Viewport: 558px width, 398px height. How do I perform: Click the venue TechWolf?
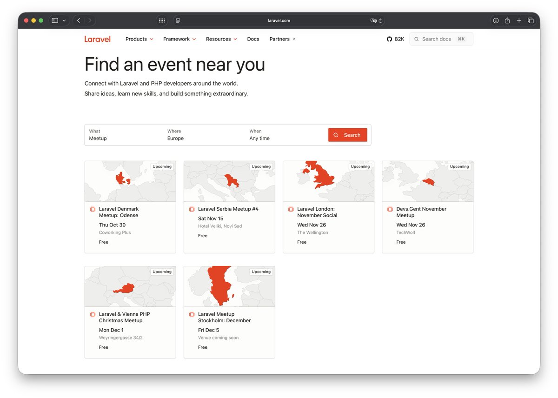[406, 232]
